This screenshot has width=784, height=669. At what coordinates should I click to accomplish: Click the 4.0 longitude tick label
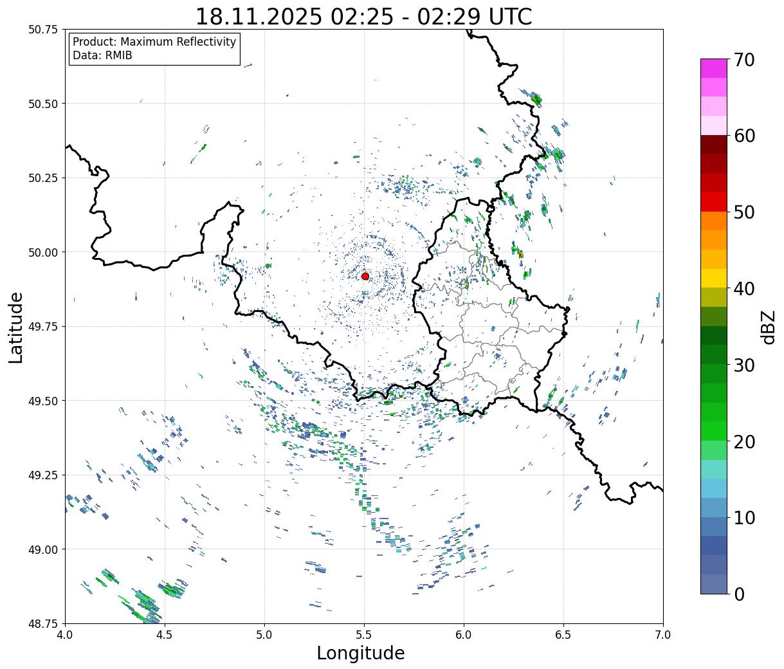pyautogui.click(x=66, y=635)
